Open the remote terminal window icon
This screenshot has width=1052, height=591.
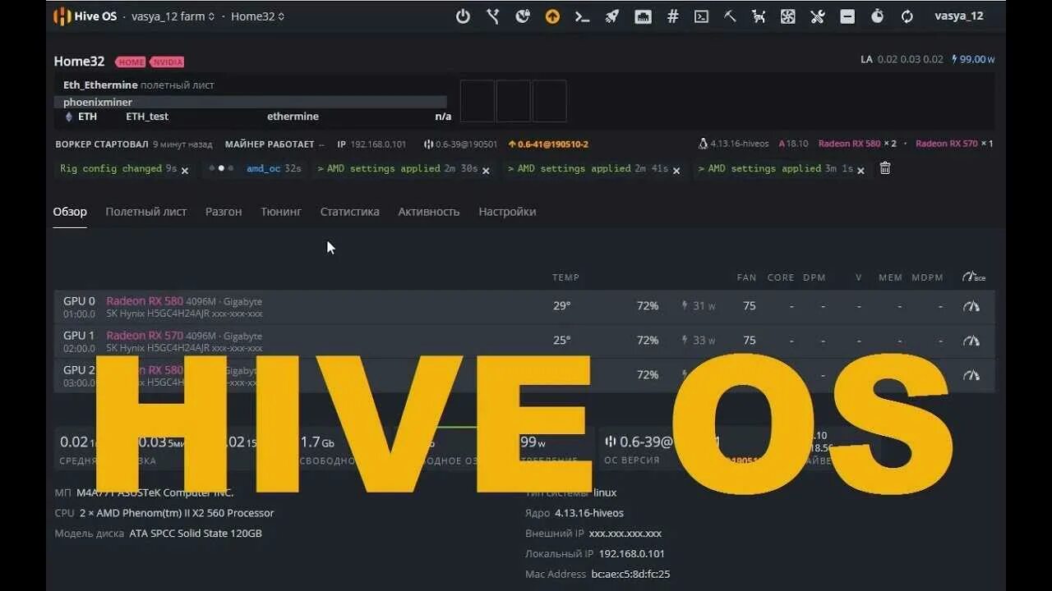pyautogui.click(x=701, y=16)
